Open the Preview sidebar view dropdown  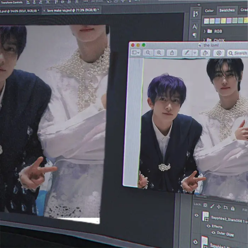tap(135, 52)
